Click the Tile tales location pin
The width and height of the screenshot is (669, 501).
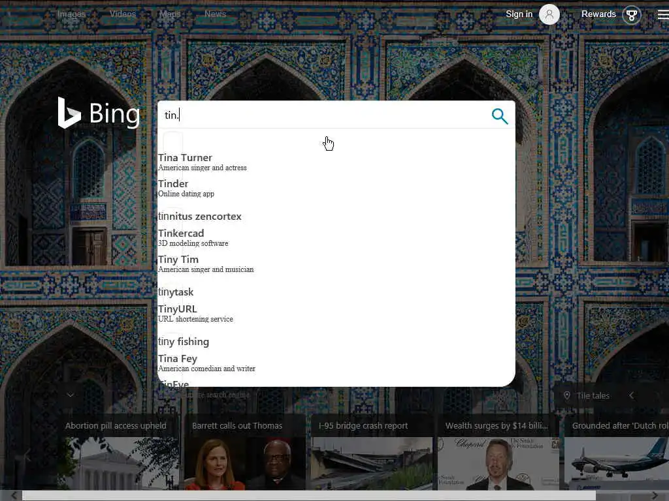point(567,395)
